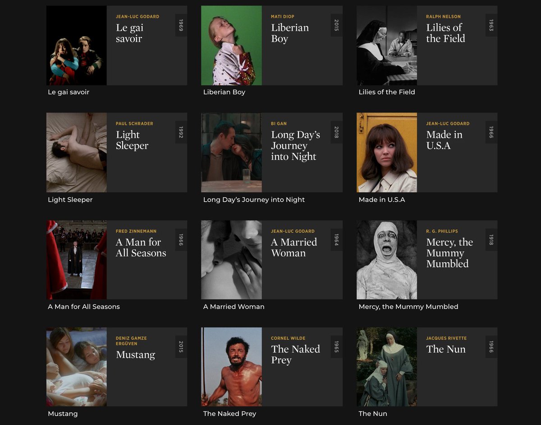This screenshot has height=425, width=541.
Task: Click the Liberian Boy film still
Action: coord(231,45)
